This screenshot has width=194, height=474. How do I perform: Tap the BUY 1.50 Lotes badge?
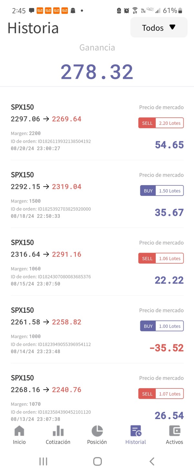pos(162,191)
